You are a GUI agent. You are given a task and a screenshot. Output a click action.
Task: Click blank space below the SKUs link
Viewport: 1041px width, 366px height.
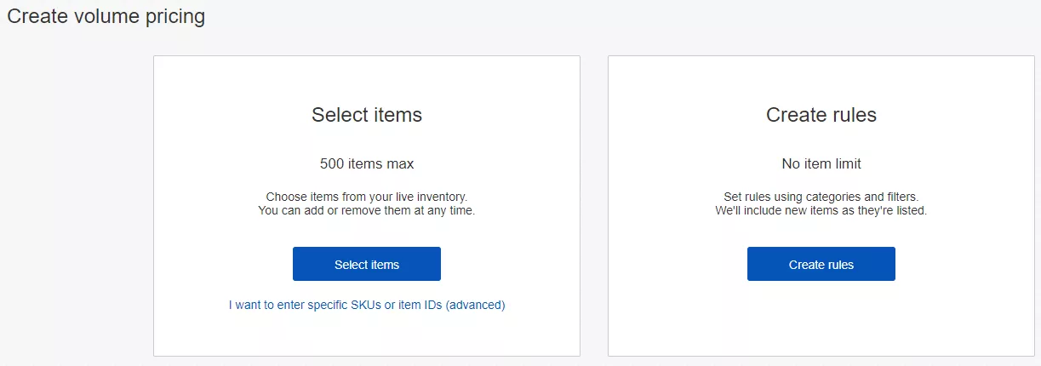coord(367,334)
